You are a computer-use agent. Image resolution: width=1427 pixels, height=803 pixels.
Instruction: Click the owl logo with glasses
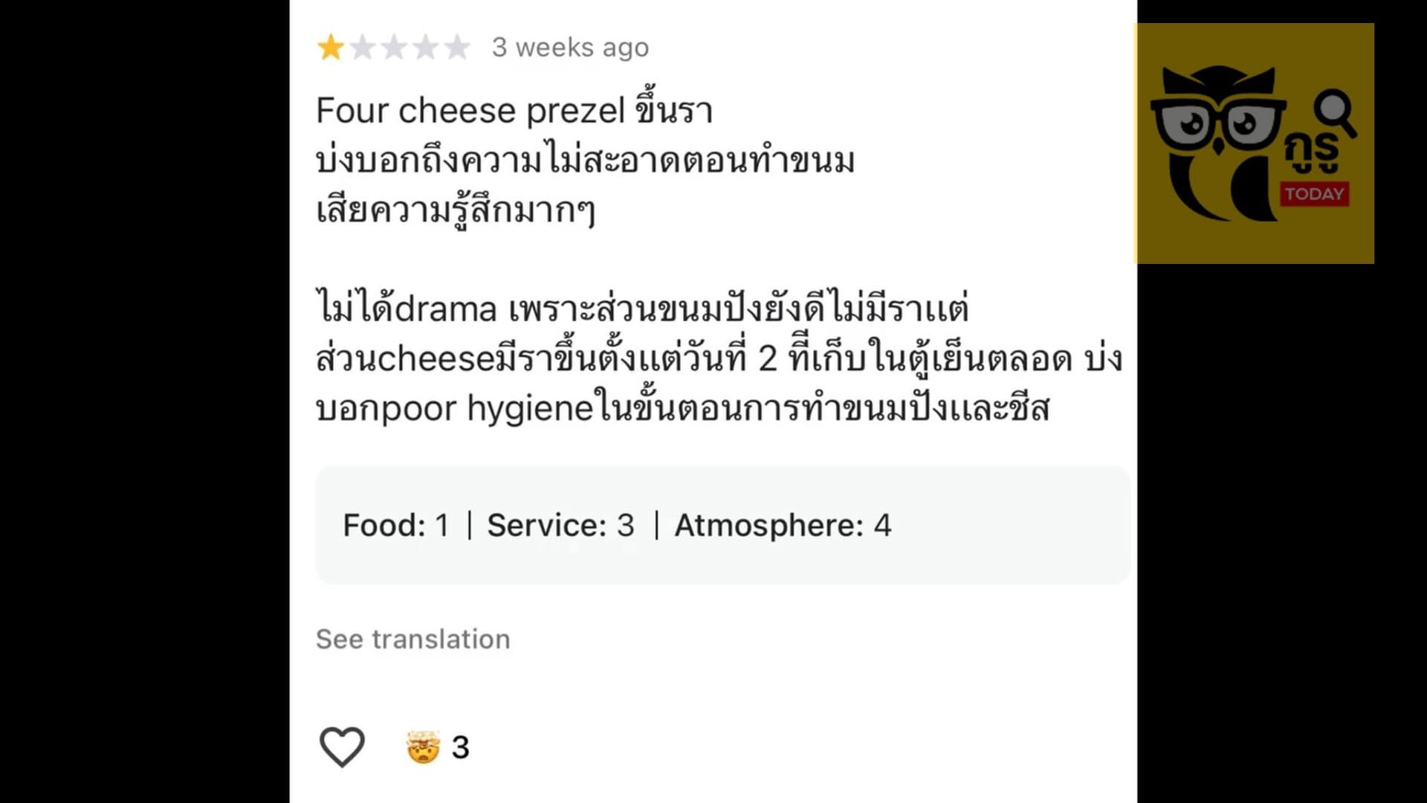coord(1217,143)
